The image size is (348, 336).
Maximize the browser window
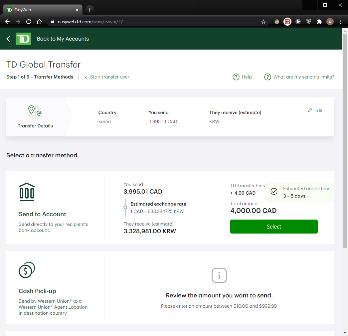(325, 5)
